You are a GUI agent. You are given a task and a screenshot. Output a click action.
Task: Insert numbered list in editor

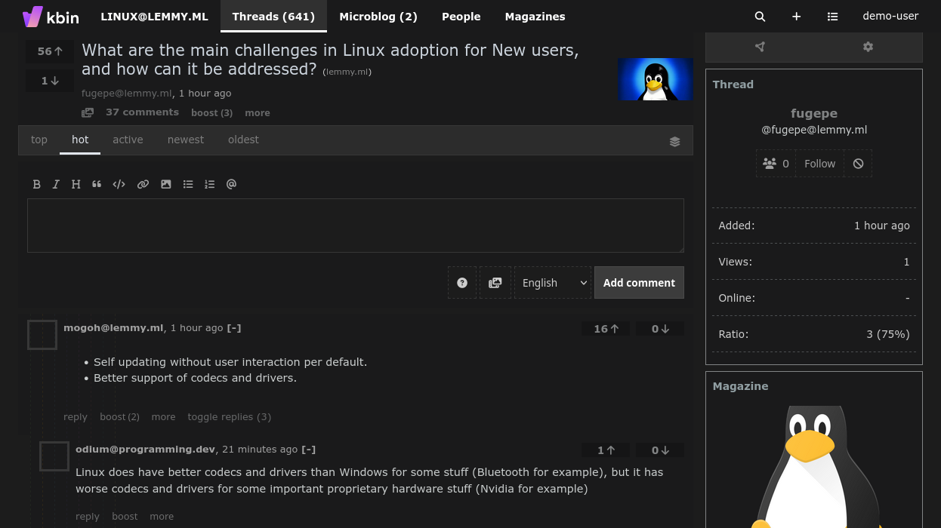tap(210, 184)
